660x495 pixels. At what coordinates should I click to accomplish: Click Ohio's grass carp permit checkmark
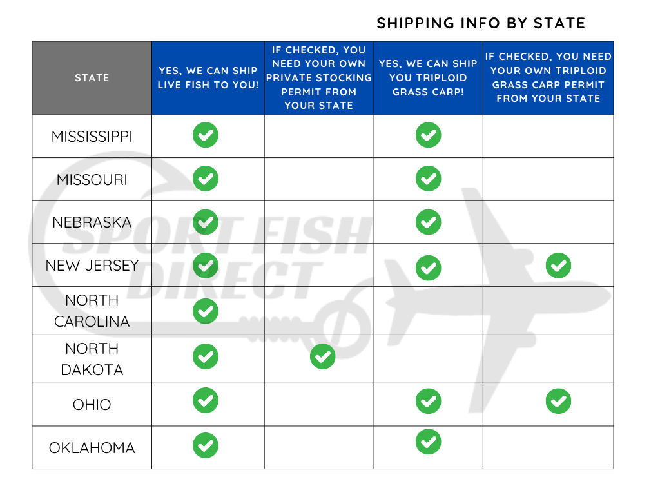pos(558,402)
